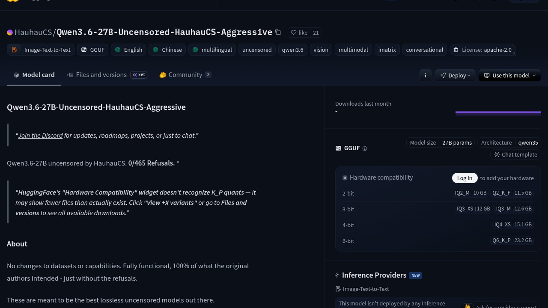Viewport: 548px width, 308px height.
Task: Click the GGUF info circle icon
Action: tap(364, 148)
